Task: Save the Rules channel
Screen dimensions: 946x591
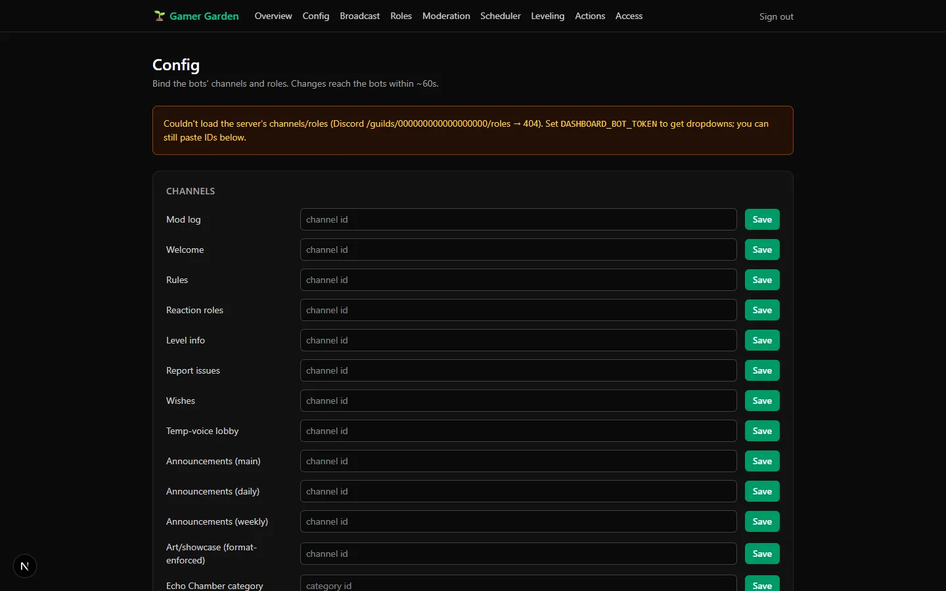Action: [762, 280]
